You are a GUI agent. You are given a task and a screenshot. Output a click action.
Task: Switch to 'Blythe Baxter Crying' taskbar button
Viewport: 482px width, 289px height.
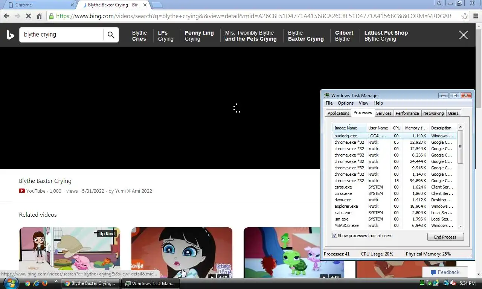90,283
